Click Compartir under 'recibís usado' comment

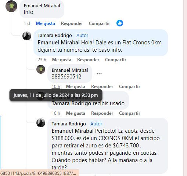130,113
